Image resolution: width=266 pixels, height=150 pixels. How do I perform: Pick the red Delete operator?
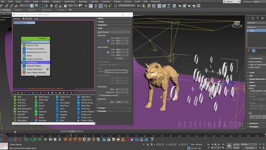pos(40,117)
